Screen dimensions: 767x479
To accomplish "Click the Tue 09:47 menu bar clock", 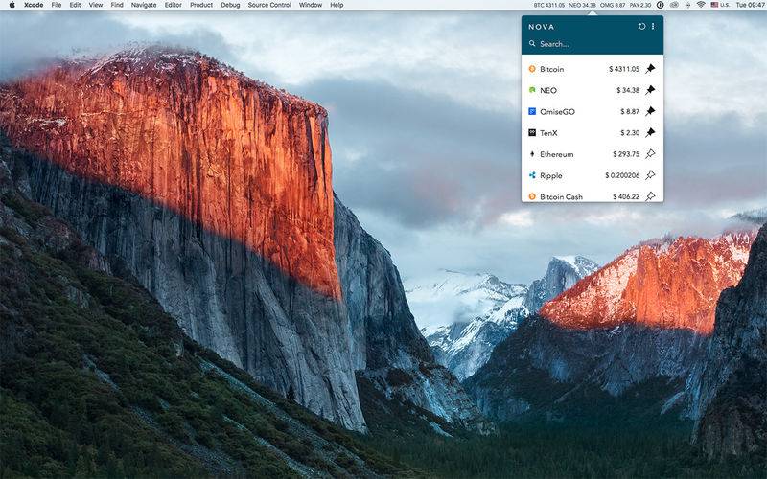I will click(x=751, y=5).
